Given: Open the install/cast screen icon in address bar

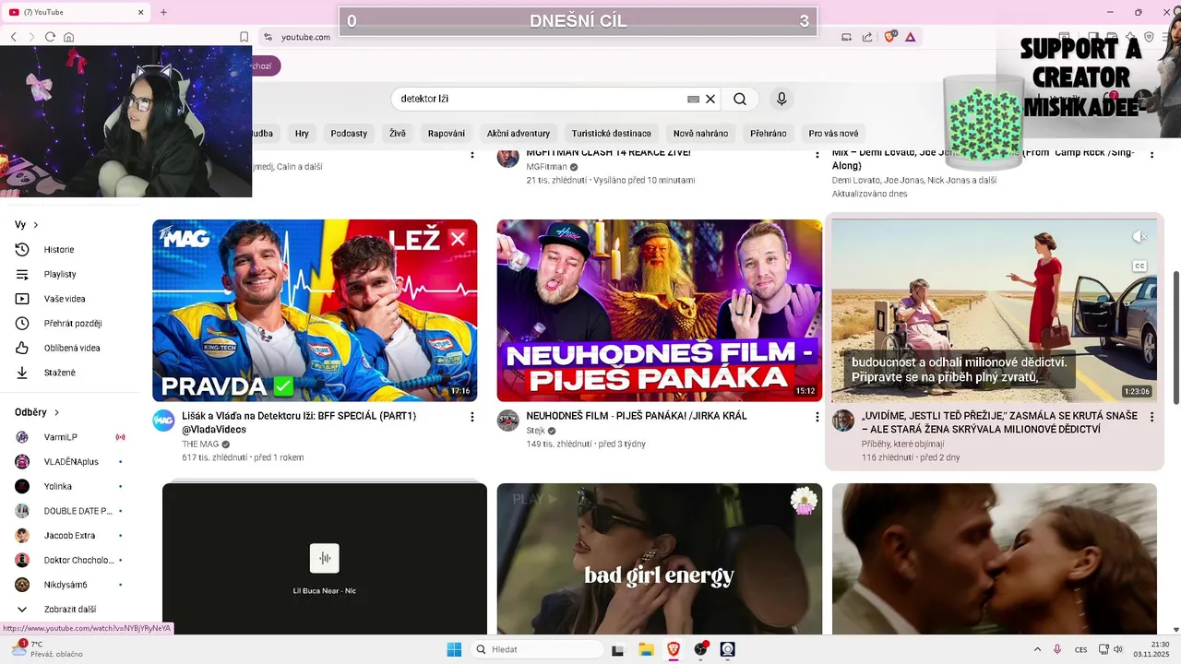Looking at the screenshot, I should 846,37.
